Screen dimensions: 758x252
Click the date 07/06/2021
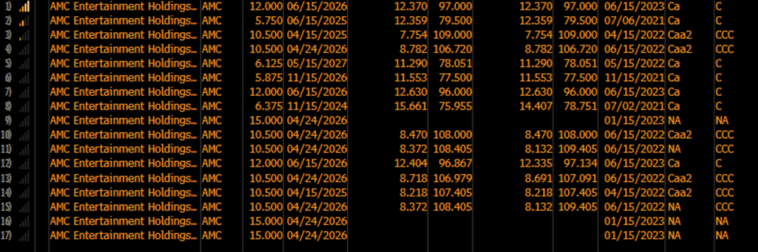pyautogui.click(x=634, y=21)
